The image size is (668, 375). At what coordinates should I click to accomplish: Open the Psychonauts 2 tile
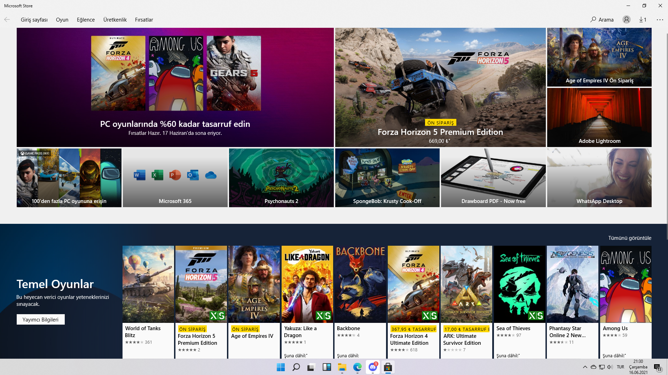pyautogui.click(x=281, y=178)
